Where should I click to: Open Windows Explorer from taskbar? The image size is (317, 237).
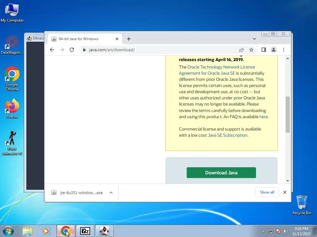click(28, 231)
